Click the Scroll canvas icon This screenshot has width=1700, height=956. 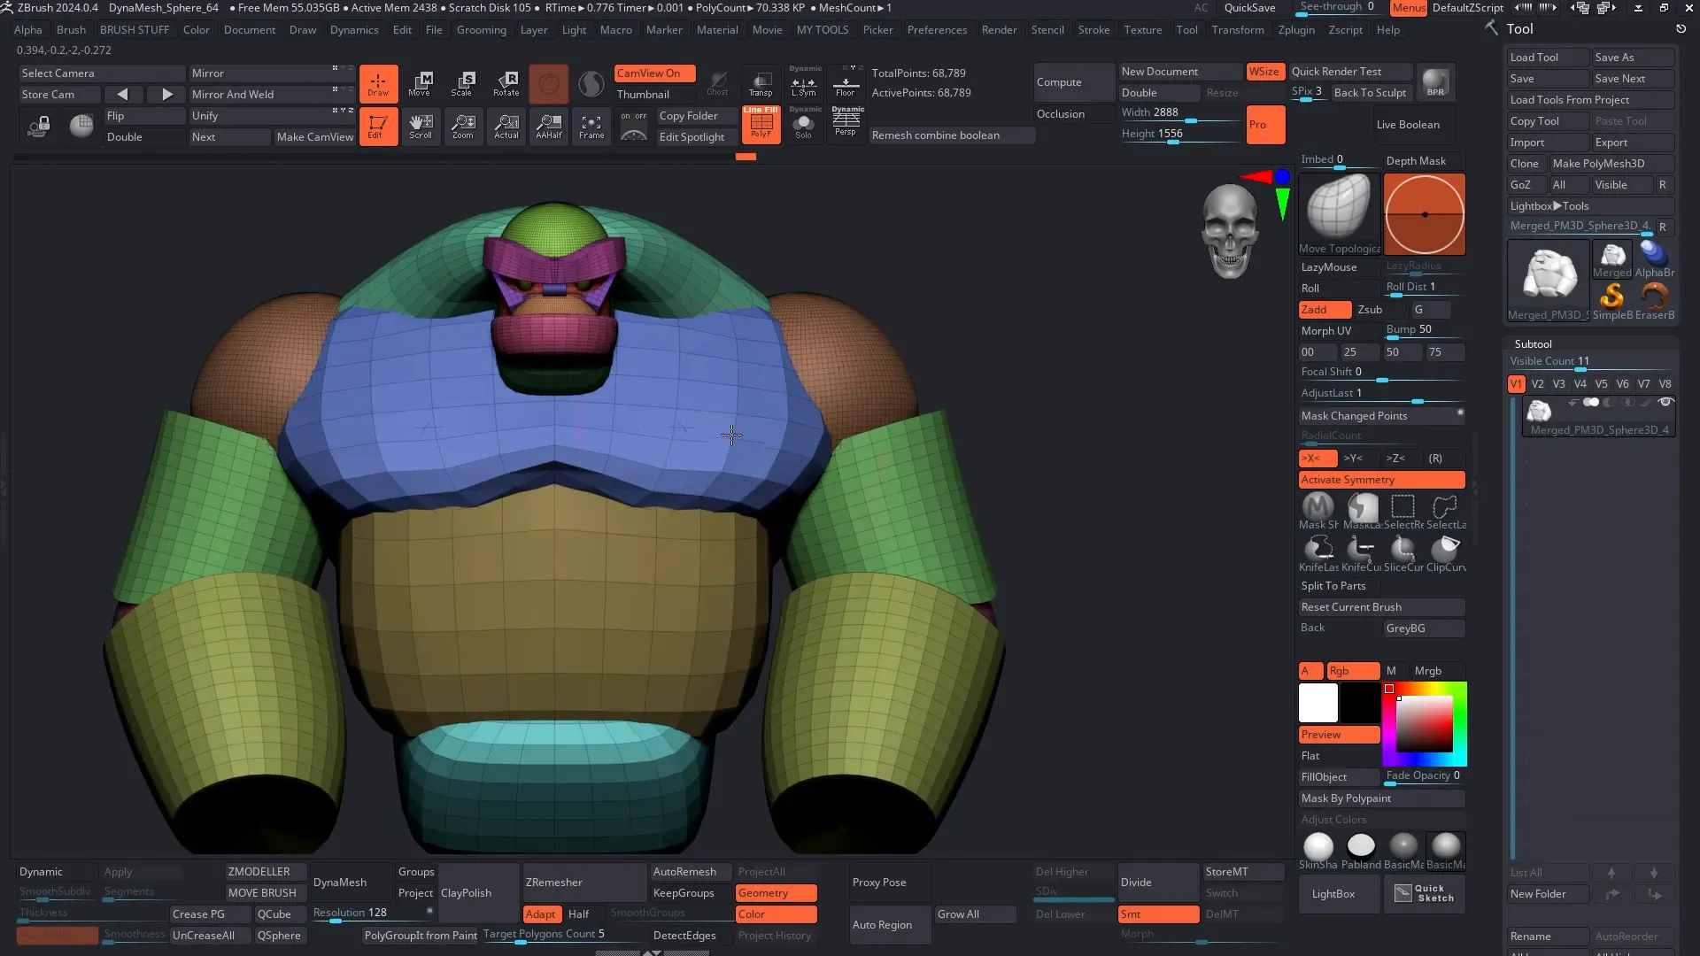[x=420, y=127]
